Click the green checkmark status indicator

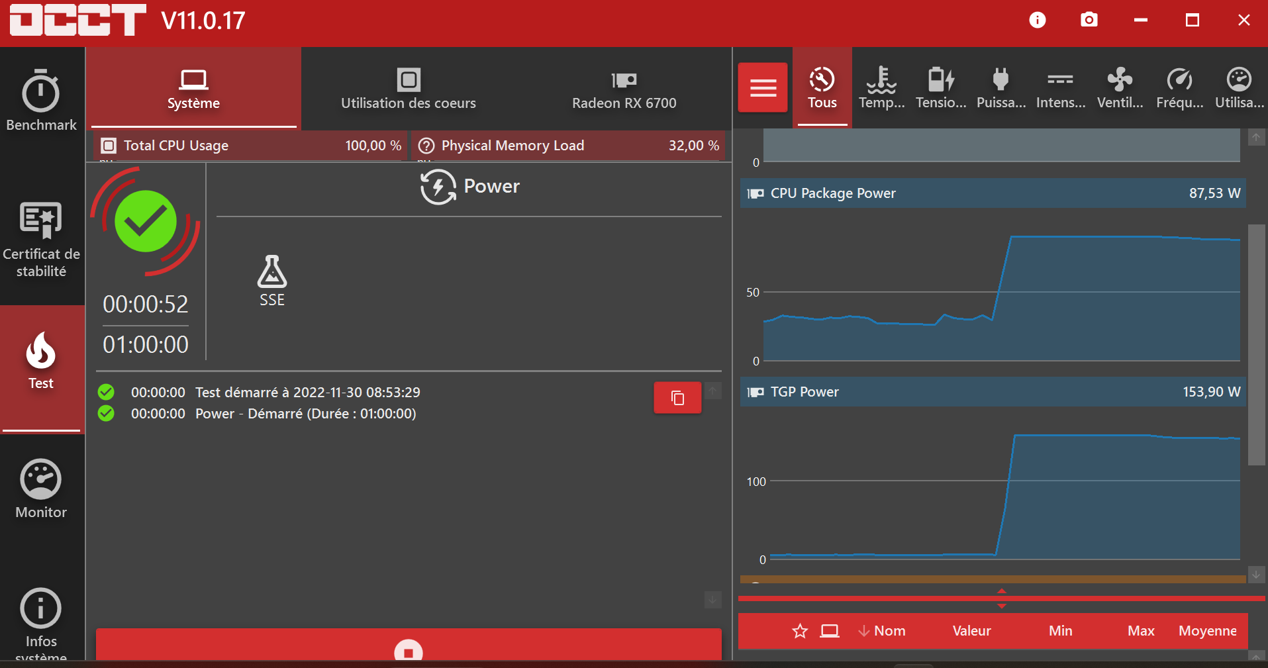(x=146, y=221)
